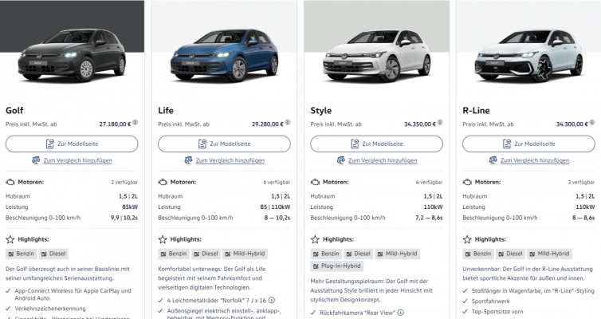Click info icon beside Style price 34.350,00 €
The height and width of the screenshot is (319, 601).
coord(440,123)
